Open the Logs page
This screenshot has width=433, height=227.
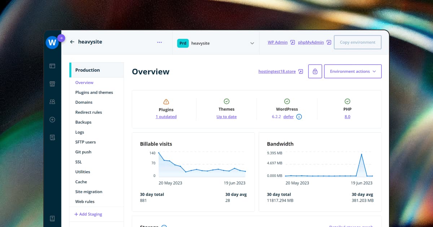(80, 132)
